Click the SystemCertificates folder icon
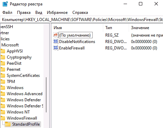This screenshot has width=163, height=128. pyautogui.click(x=3, y=76)
